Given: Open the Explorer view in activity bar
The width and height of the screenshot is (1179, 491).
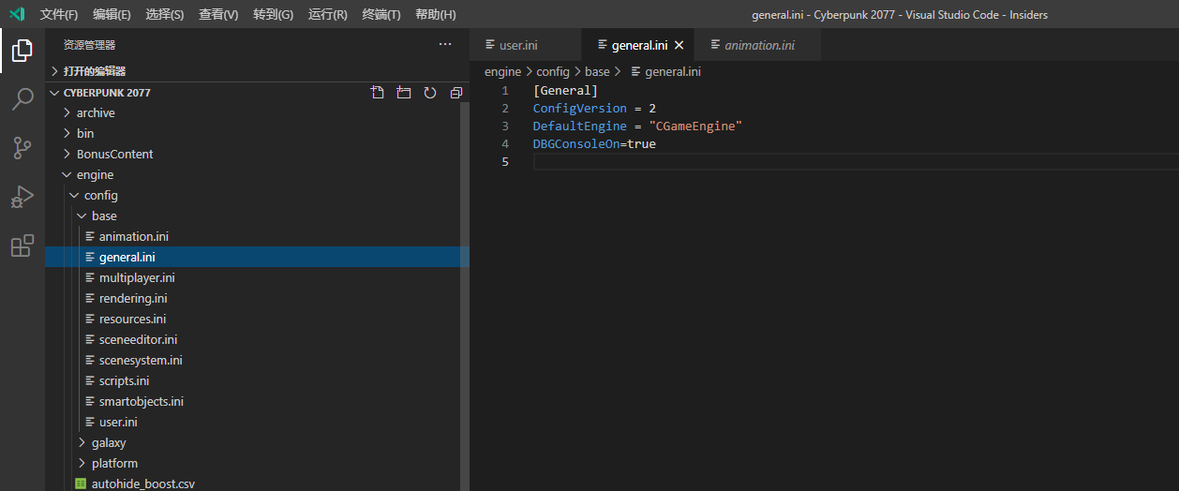Looking at the screenshot, I should click(22, 51).
